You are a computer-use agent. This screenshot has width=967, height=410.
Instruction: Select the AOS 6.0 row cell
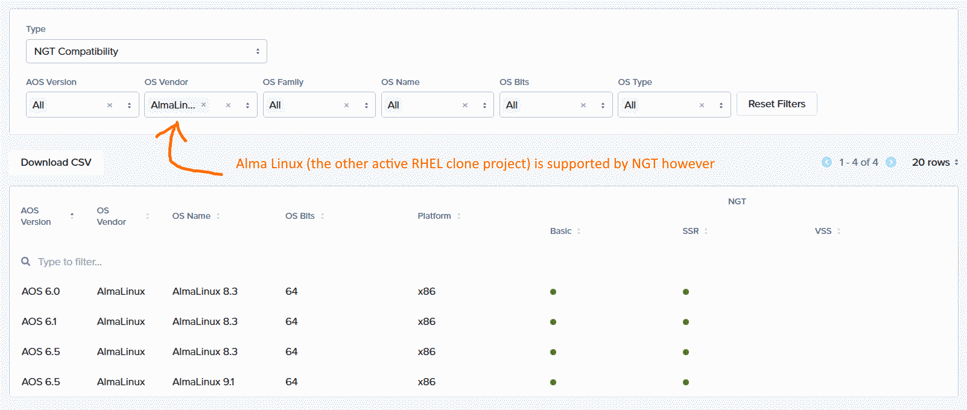(x=40, y=291)
